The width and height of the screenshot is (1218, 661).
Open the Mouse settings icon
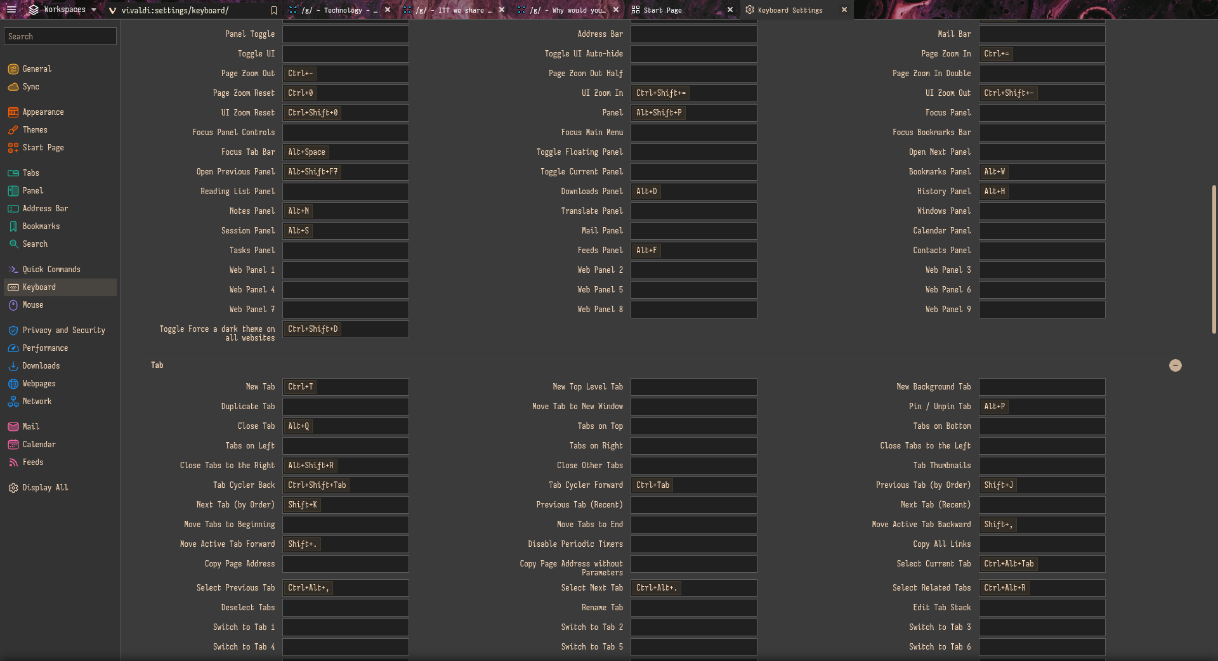click(13, 305)
